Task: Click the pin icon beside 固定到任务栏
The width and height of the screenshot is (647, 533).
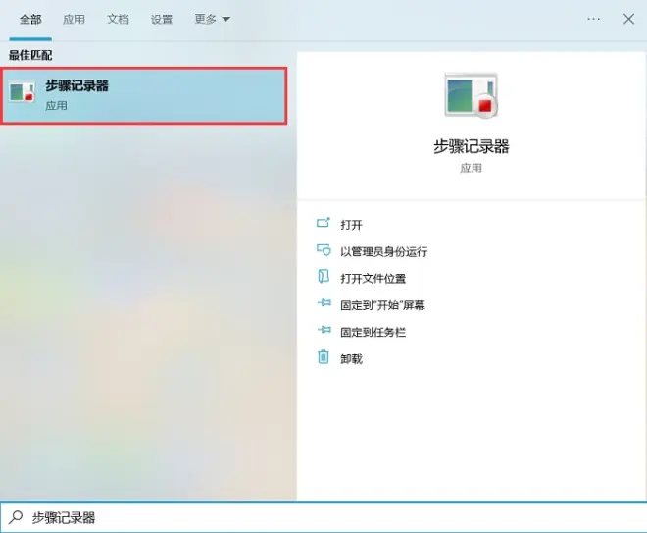Action: [323, 332]
